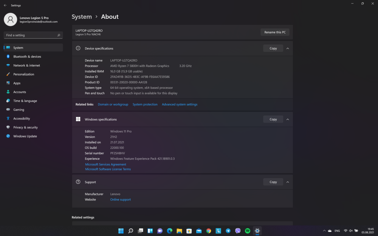
Task: Click the Device specifications info icon
Action: [x=78, y=48]
